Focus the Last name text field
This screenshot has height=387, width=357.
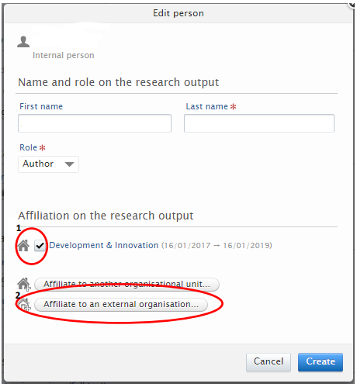pyautogui.click(x=259, y=123)
